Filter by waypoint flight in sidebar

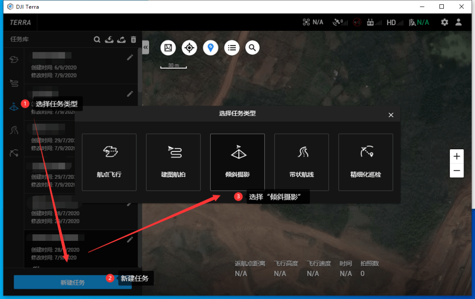[x=14, y=59]
